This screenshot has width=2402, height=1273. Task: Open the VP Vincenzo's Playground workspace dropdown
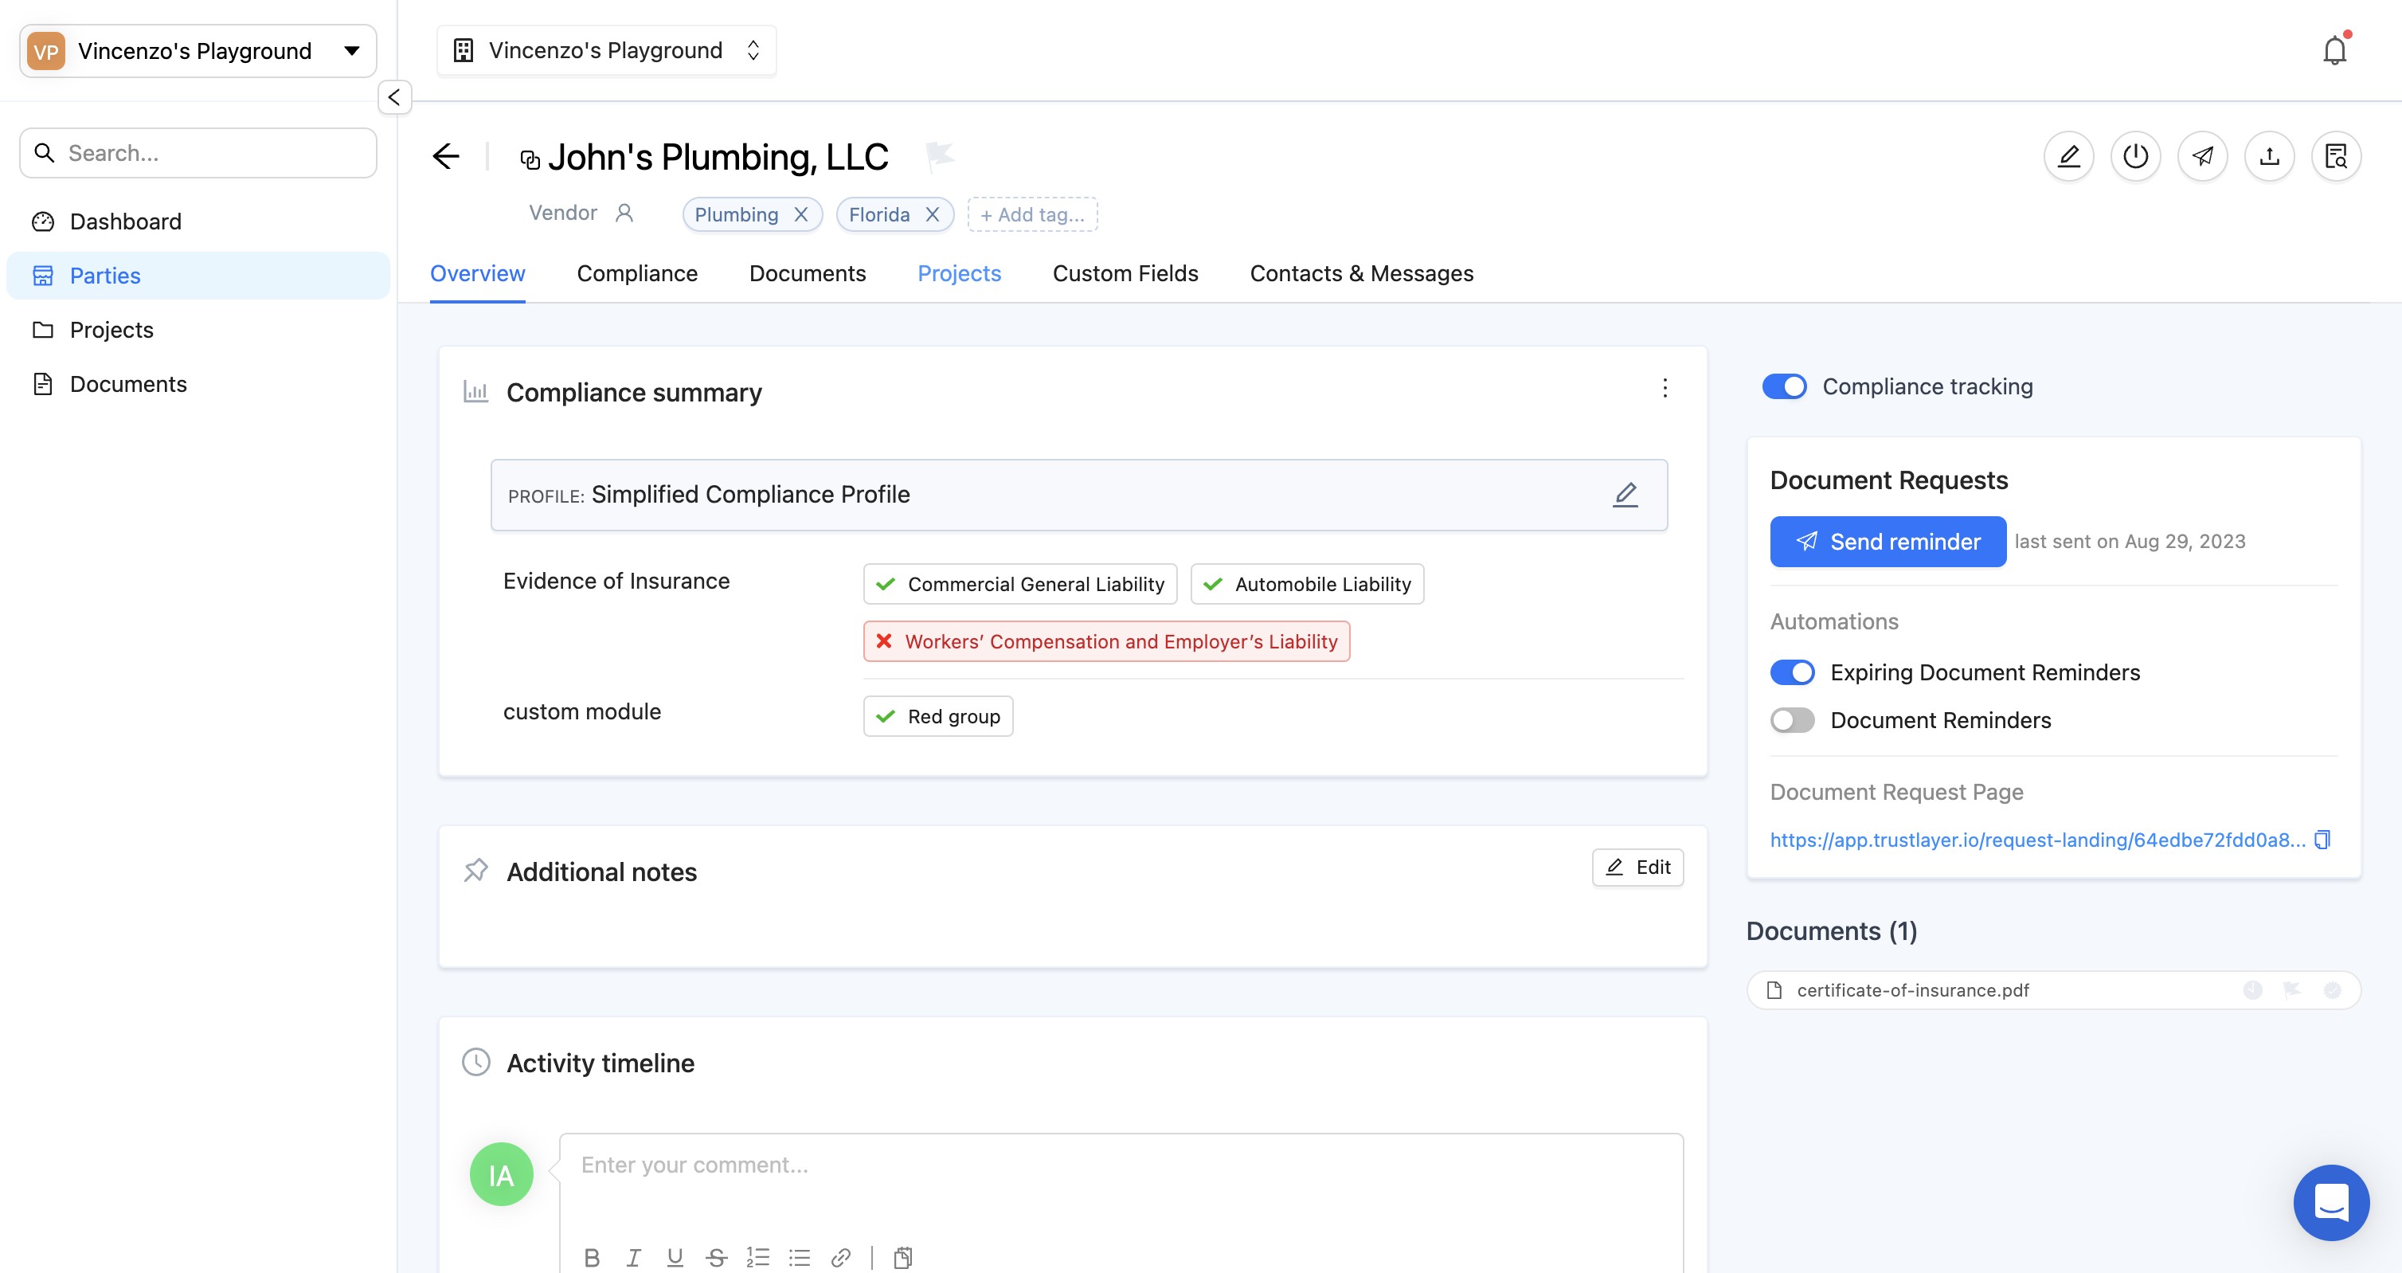tap(198, 50)
